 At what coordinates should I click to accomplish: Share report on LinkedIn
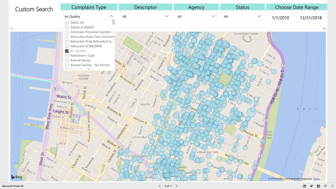304,186
